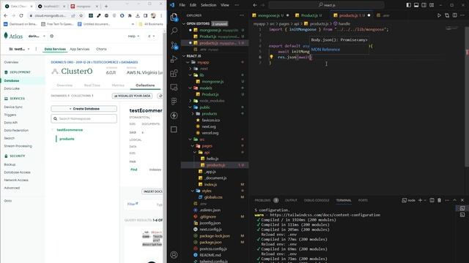Open Network Access in Atlas sidebar
Screen dimensions: 469x263
coord(16,180)
